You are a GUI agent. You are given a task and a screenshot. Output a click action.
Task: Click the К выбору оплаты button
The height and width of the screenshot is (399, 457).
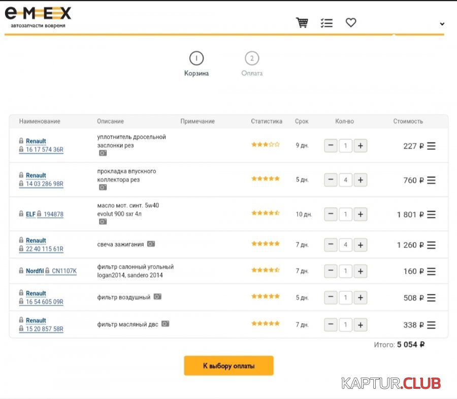228,366
